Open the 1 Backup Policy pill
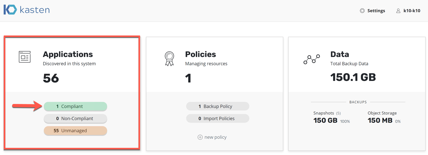The height and width of the screenshot is (155, 428). [218, 106]
